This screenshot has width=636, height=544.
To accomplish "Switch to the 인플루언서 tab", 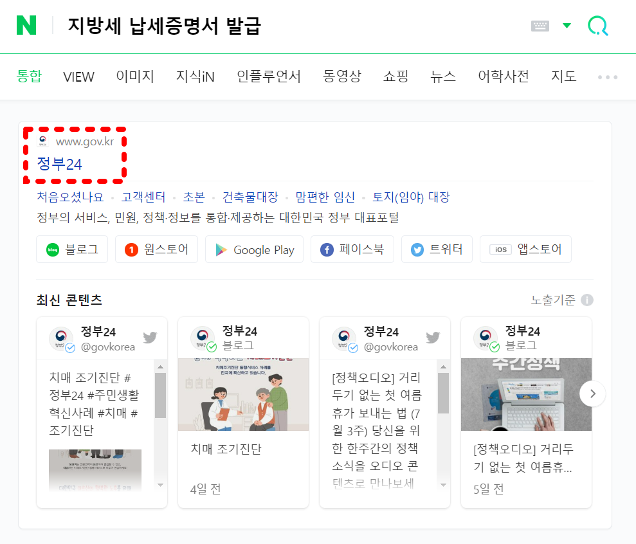I will [x=269, y=77].
